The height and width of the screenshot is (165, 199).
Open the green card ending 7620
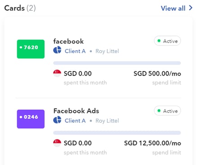click(31, 49)
